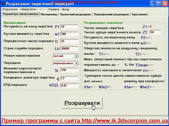Click the q worm diameter coefficient field
Viewport: 169px width, 126px height.
69,78
